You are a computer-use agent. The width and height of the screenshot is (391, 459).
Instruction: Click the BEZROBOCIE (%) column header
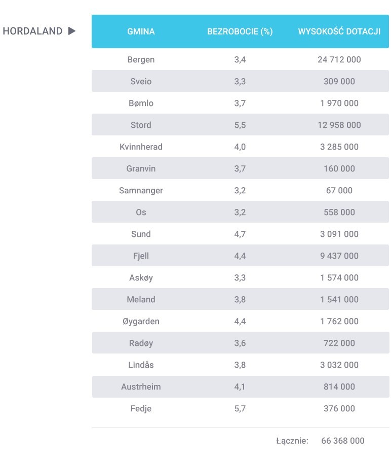click(x=240, y=31)
